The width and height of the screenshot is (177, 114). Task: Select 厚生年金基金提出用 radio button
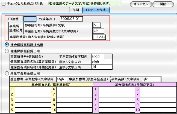[7, 73]
